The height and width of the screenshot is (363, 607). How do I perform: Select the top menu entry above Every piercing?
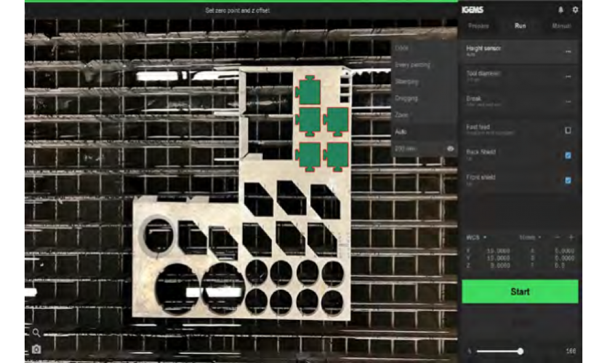(424, 49)
